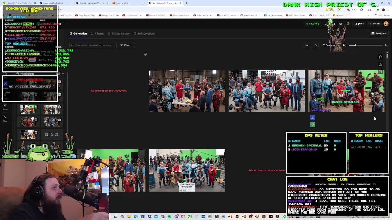
Task: Click the green edit pencil icon below third image
Action: [x=312, y=125]
